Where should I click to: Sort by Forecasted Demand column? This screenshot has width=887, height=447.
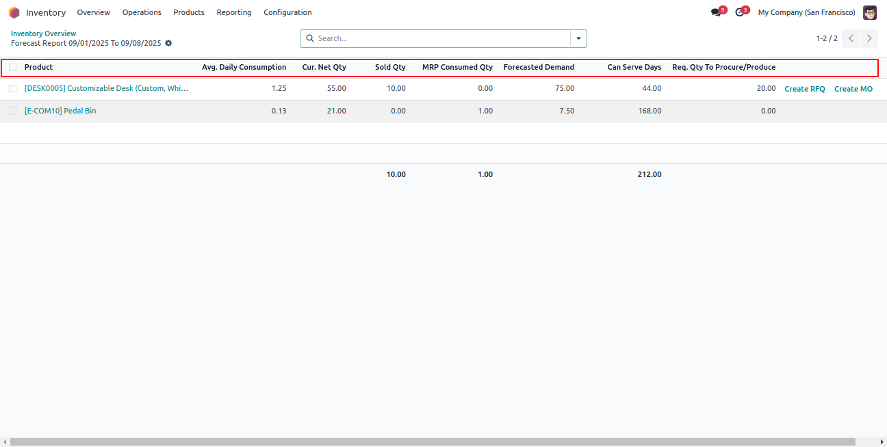539,67
